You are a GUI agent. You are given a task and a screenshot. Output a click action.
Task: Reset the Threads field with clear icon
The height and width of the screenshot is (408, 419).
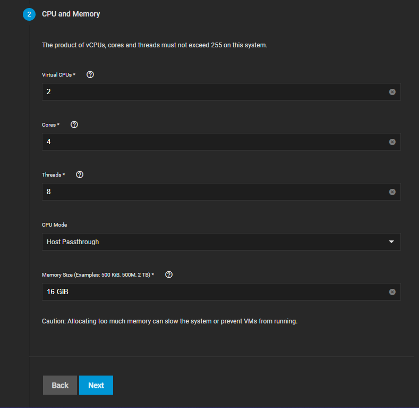[x=392, y=192]
